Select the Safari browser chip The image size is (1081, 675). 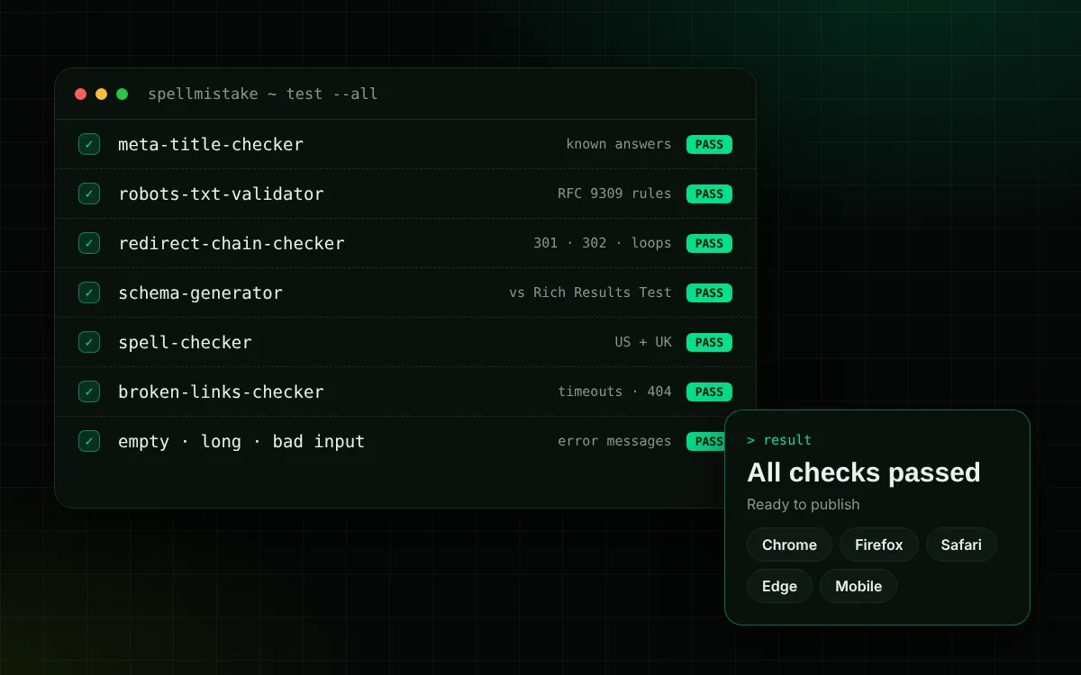tap(961, 544)
